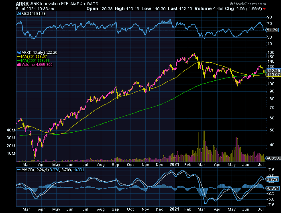Click the 3.378 value tag on MACD axis
Screen dimensions: 281x213
pos(273,180)
